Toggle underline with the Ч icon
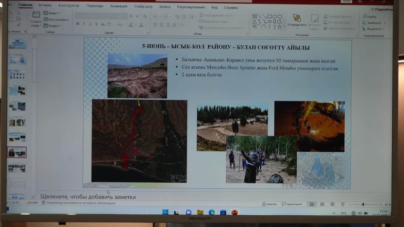Viewport: 404px width, 227px height. (x=90, y=24)
